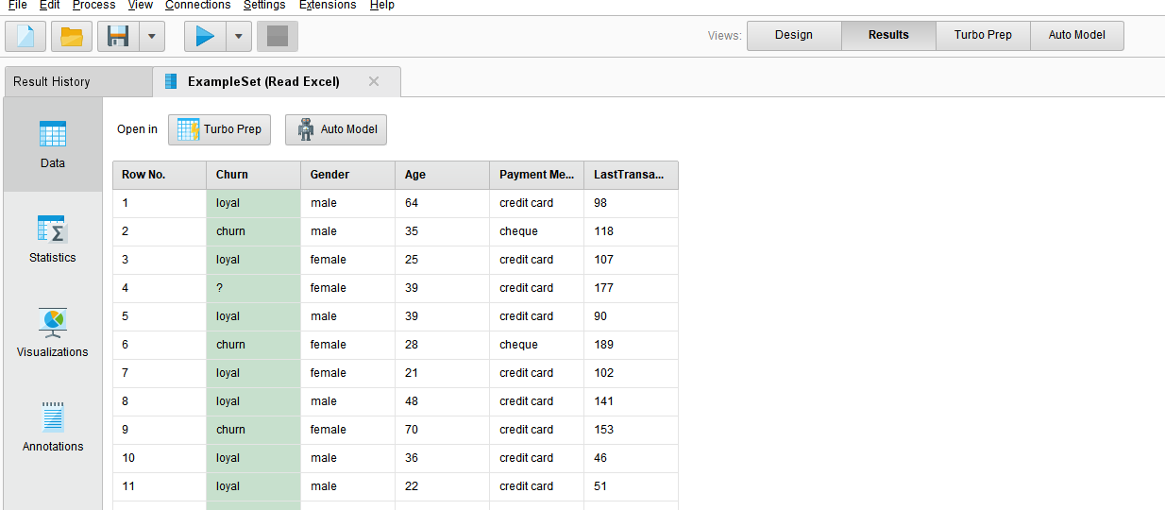The image size is (1165, 510).
Task: Select the LastTransaction value 46
Action: pyautogui.click(x=632, y=458)
